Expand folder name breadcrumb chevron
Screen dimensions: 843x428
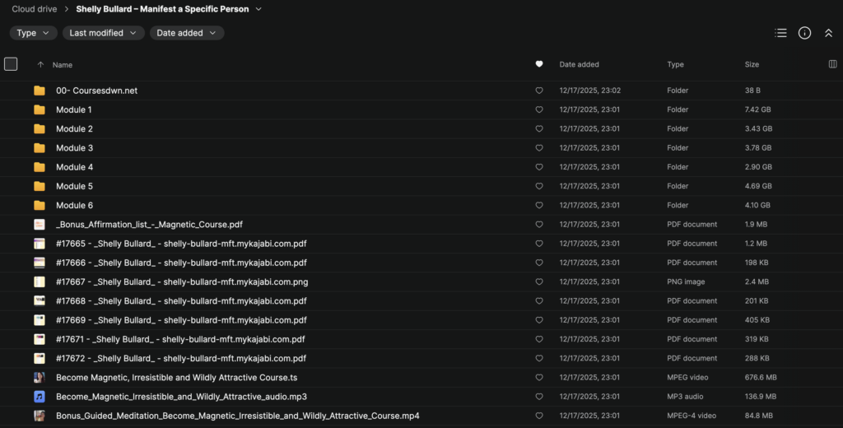click(258, 9)
